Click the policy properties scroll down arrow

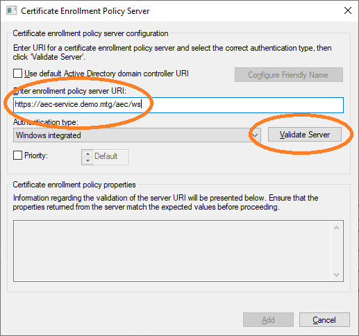pyautogui.click(x=337, y=274)
